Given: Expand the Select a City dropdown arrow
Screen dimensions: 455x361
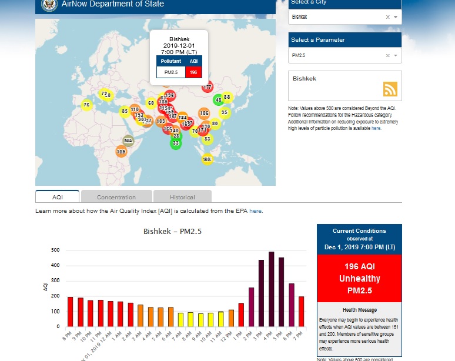Looking at the screenshot, I should coord(396,17).
